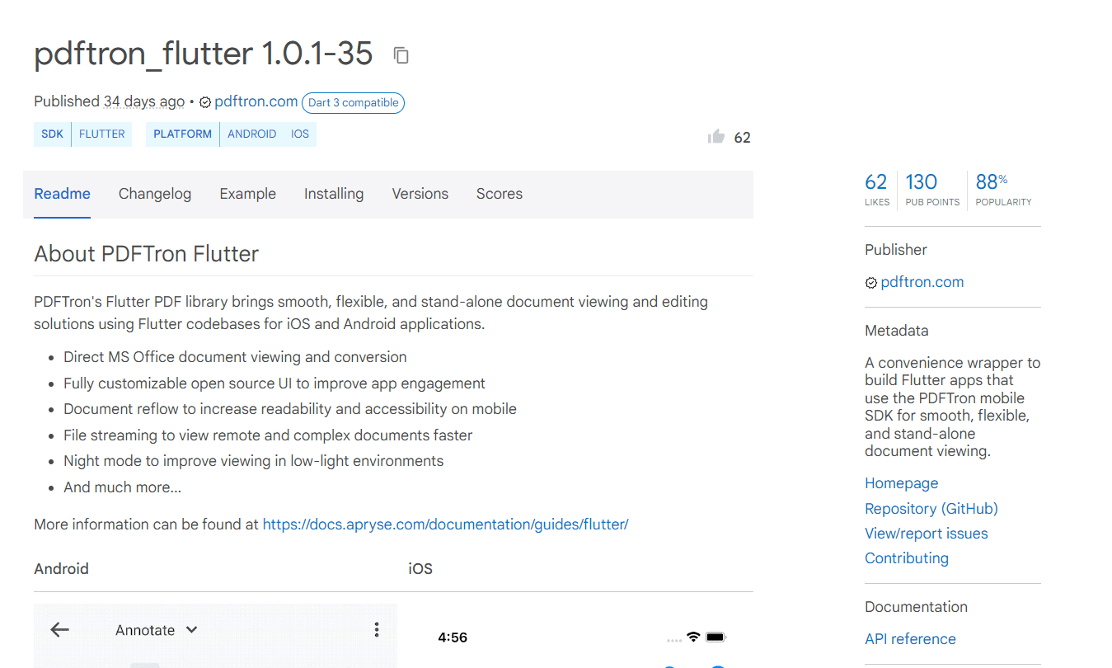Like the package with the thumbs-up icon
Image resolution: width=1112 pixels, height=668 pixels.
pyautogui.click(x=716, y=136)
